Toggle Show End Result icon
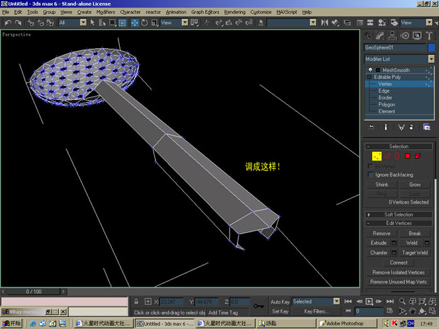Screen dimensions: 439x329 click(x=386, y=127)
